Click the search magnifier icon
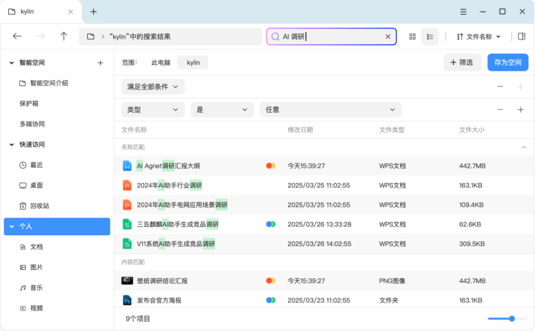Screen dimensions: 535x331 pyautogui.click(x=275, y=37)
